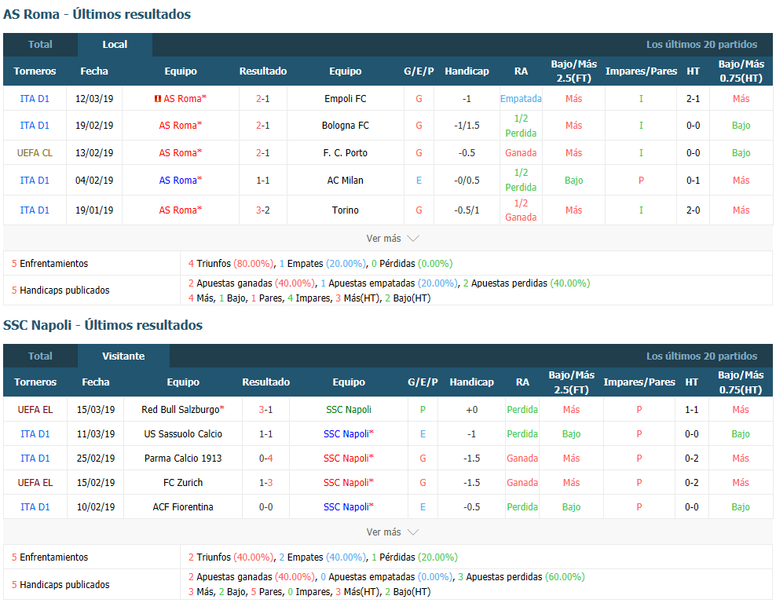Viewport: 776px width, 603px height.
Task: Click HT score 0-1 in AC Milan row
Action: click(x=693, y=181)
